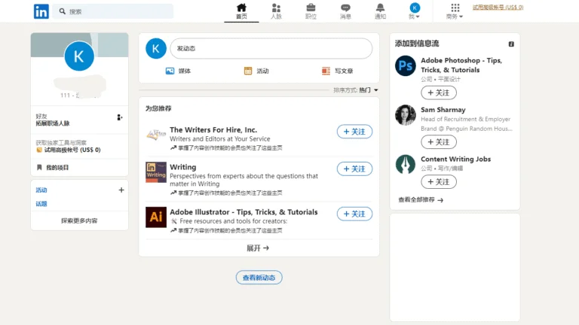Image resolution: width=579 pixels, height=325 pixels.
Task: Click the large K profile avatar in the sidebar
Action: 79,56
